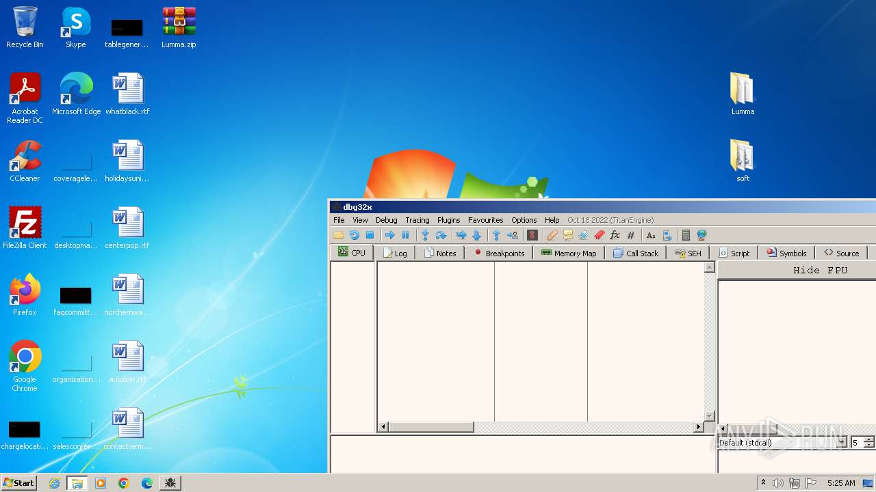Open the Options menu
Viewport: 876px width, 492px height.
click(524, 220)
